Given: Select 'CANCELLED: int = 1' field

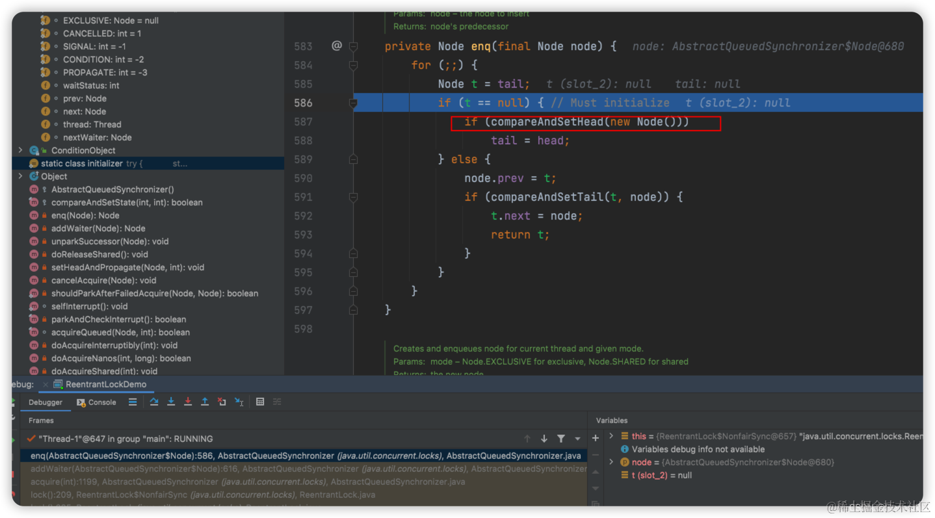Looking at the screenshot, I should pos(102,33).
